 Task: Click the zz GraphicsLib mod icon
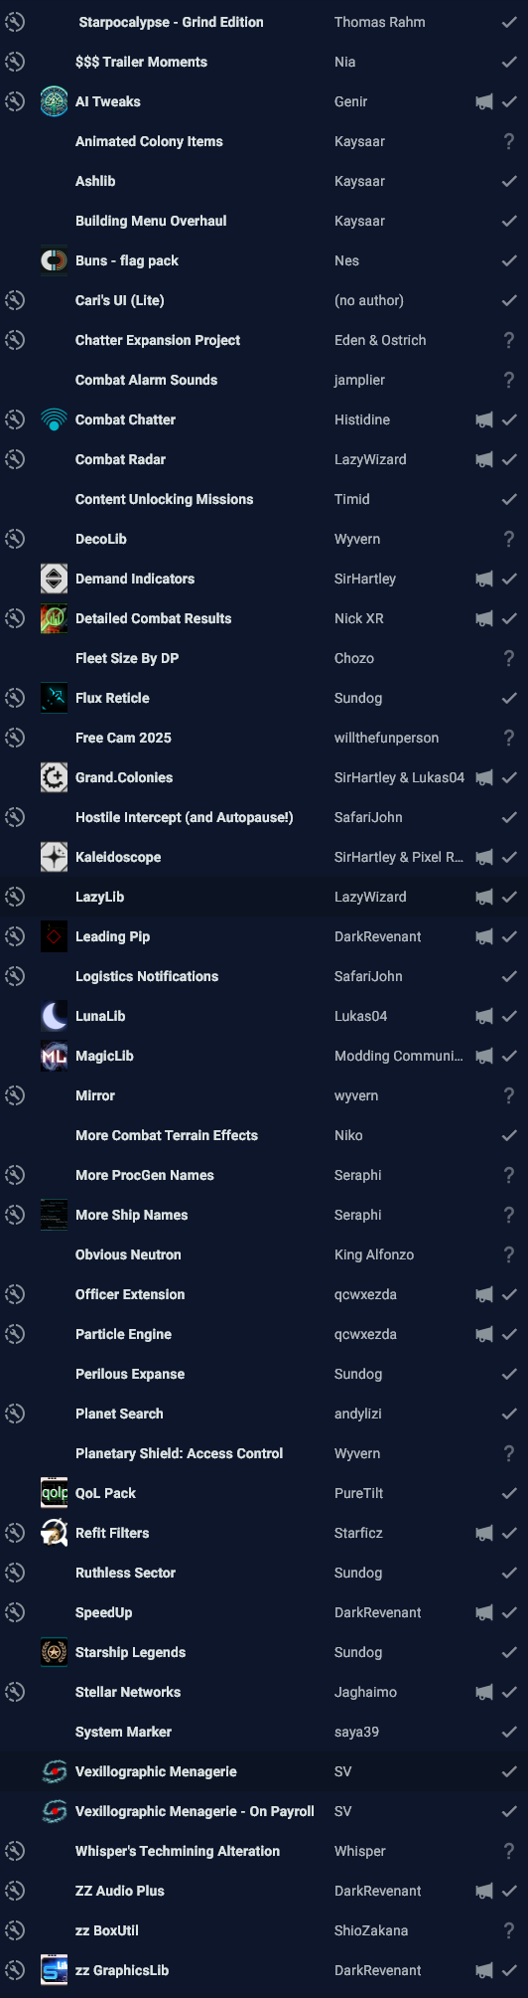pos(54,1970)
